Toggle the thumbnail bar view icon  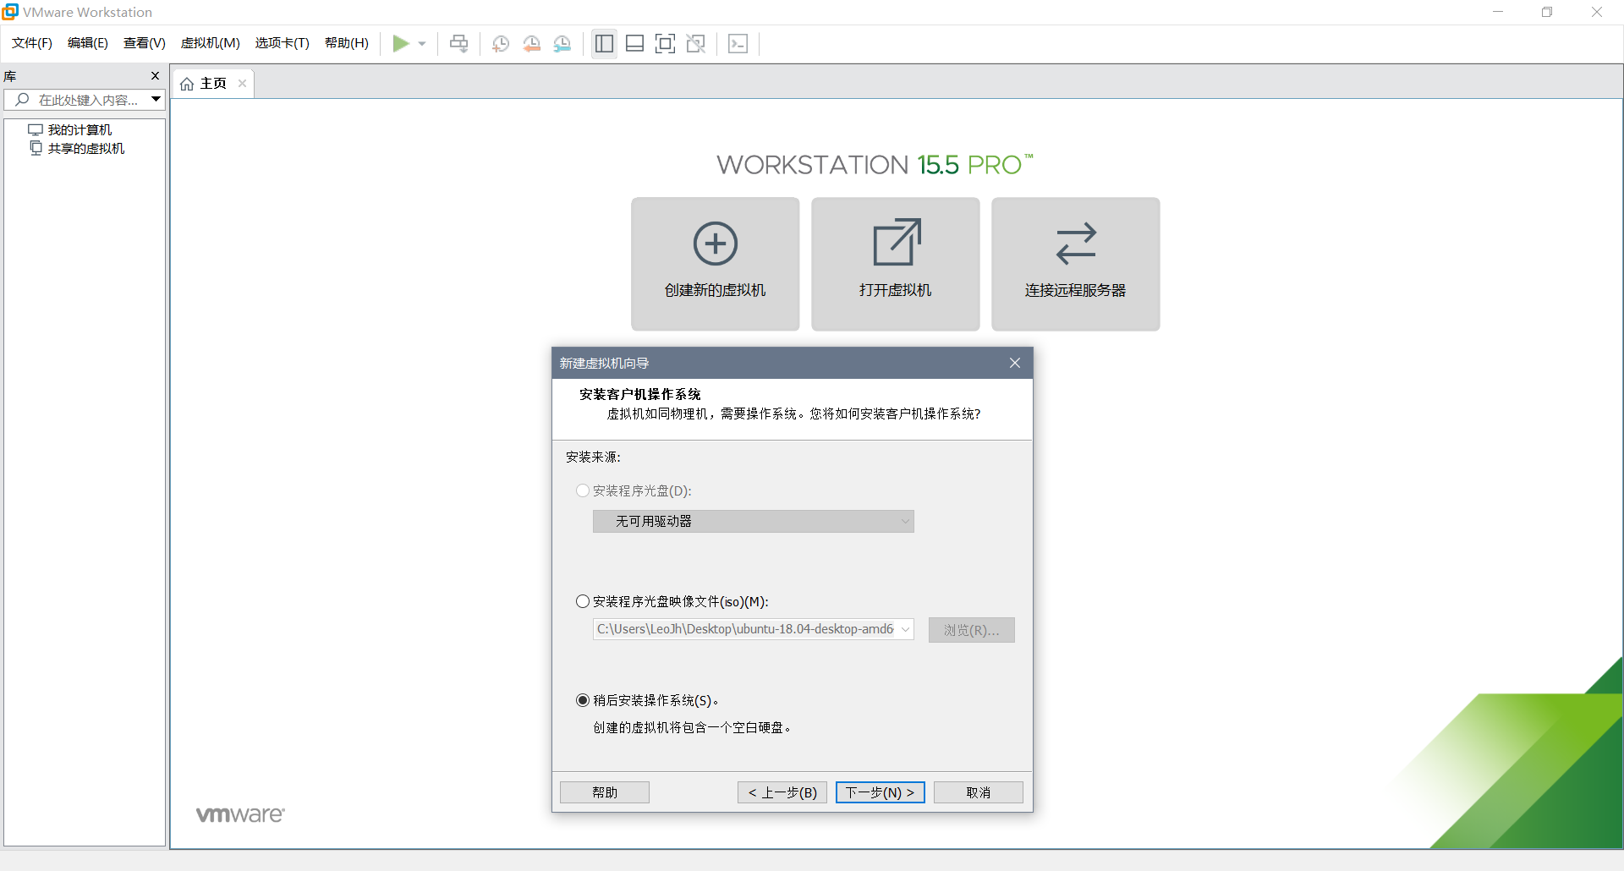(x=634, y=44)
